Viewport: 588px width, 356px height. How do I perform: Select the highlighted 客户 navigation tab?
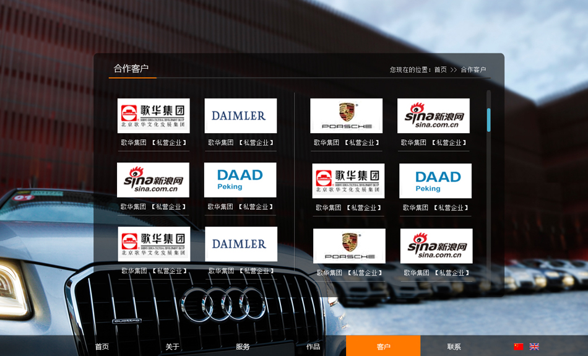(383, 346)
